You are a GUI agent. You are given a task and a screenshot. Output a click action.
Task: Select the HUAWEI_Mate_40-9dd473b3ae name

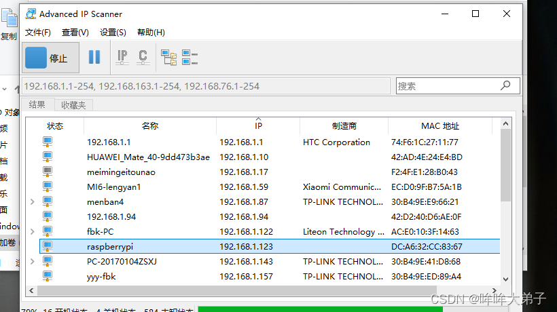(148, 157)
